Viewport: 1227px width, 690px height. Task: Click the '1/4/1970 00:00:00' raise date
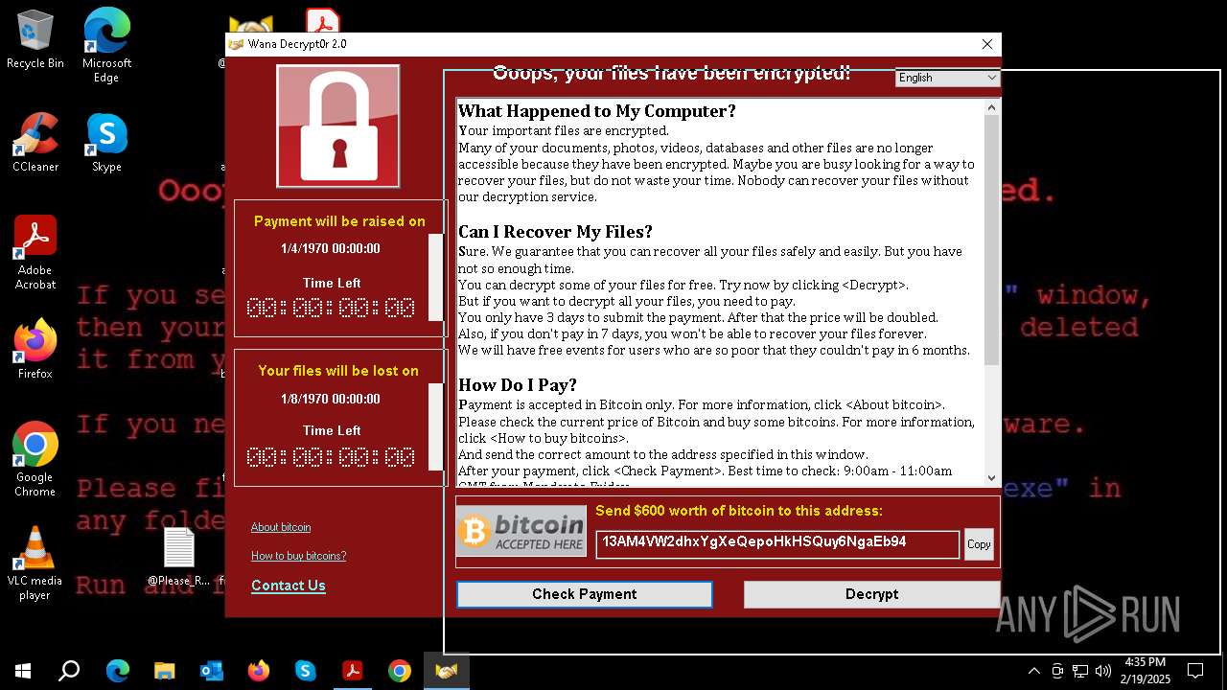tap(331, 248)
